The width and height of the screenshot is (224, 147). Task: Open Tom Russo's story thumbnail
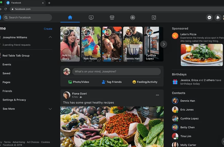(91, 44)
